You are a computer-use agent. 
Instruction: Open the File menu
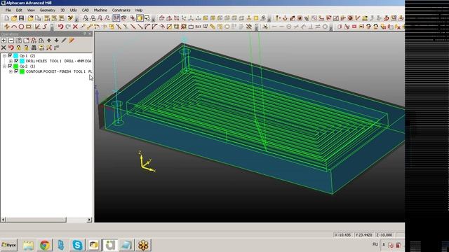coord(8,10)
